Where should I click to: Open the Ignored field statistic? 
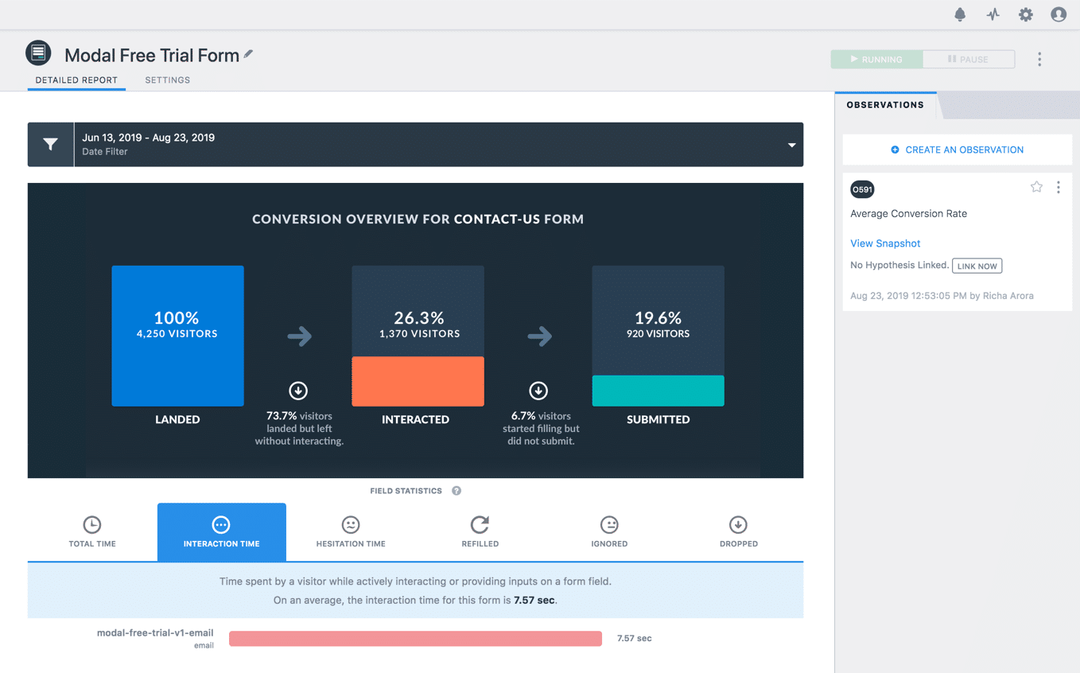coord(609,531)
